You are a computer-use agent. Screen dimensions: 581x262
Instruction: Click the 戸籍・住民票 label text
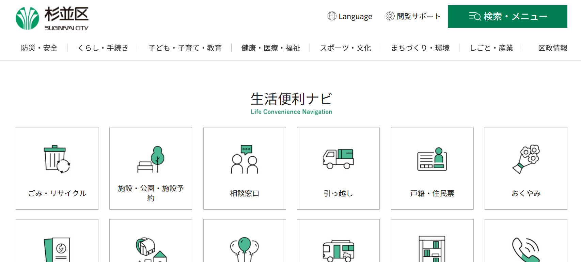[x=432, y=193]
